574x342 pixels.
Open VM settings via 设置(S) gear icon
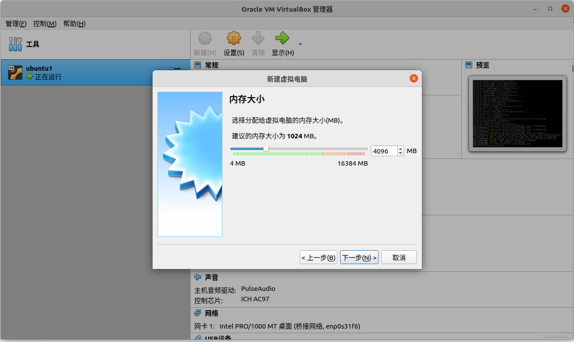(234, 38)
